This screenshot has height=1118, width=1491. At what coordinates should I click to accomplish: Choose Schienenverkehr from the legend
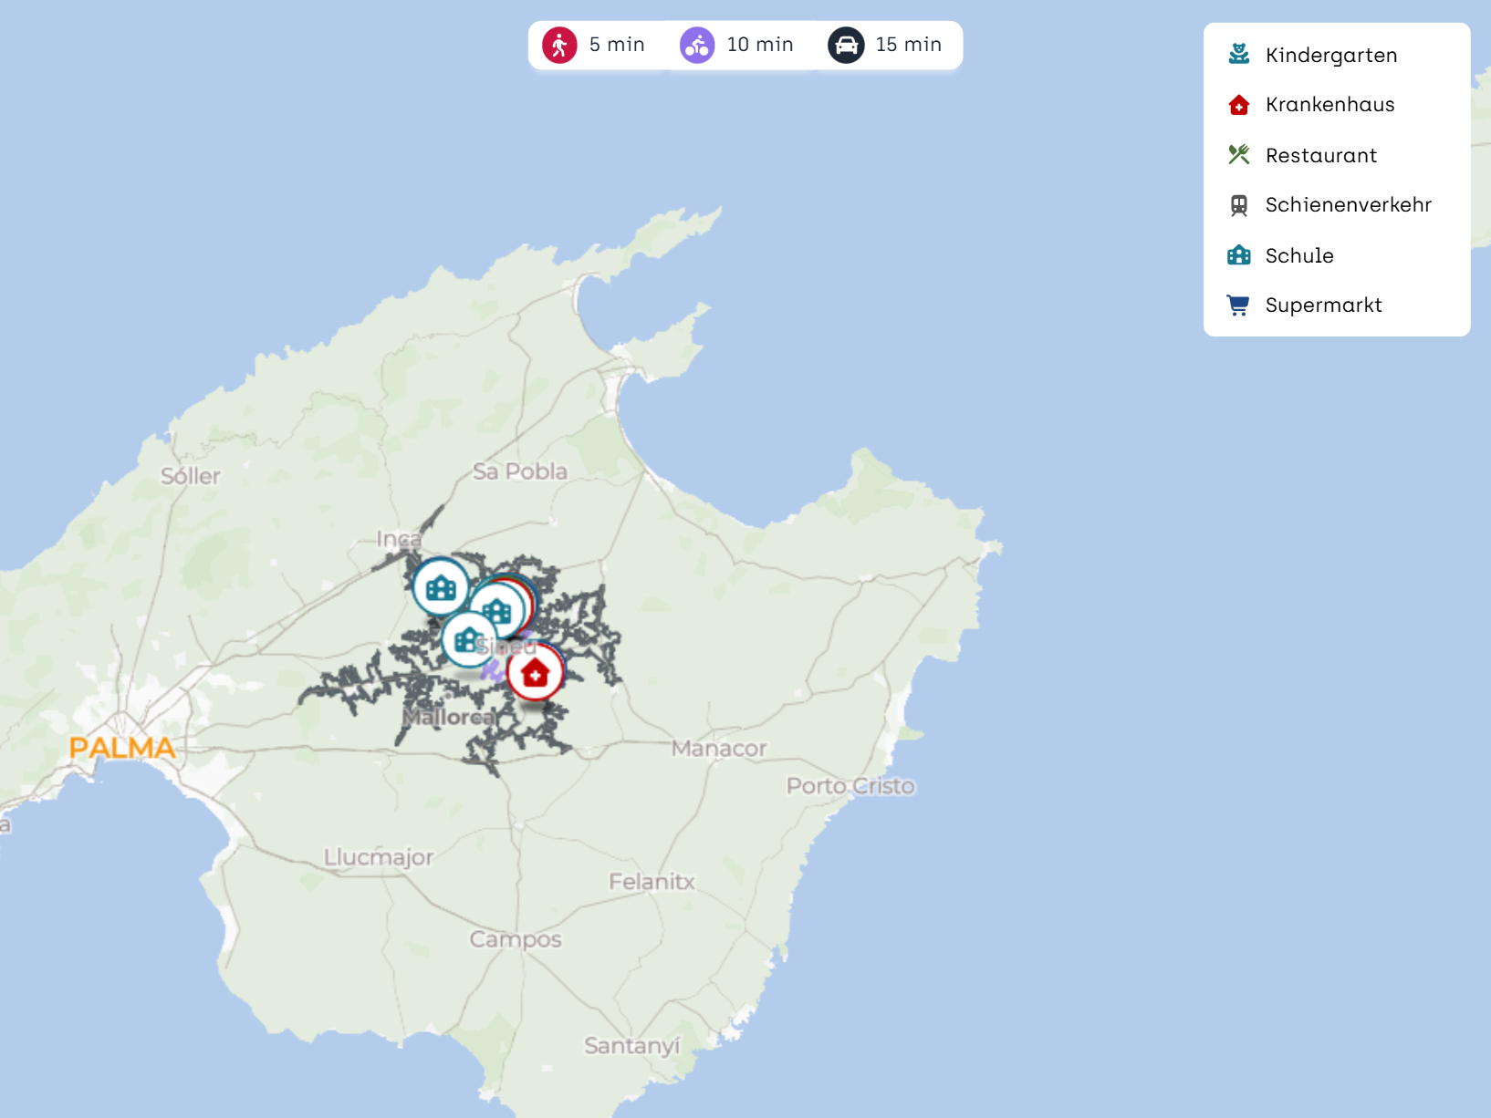coord(1348,205)
